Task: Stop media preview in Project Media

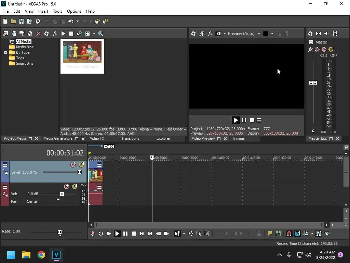Action: [71, 34]
